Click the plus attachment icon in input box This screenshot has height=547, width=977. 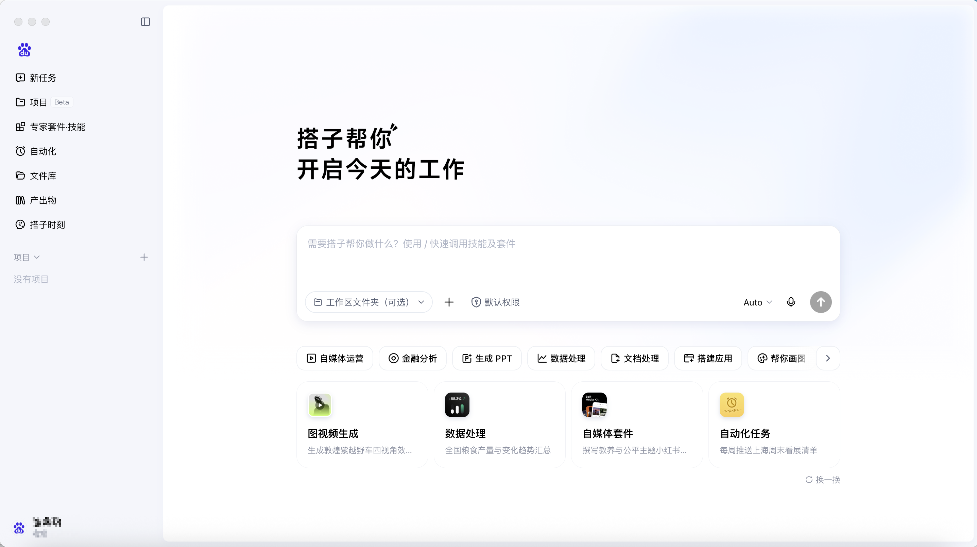point(449,302)
